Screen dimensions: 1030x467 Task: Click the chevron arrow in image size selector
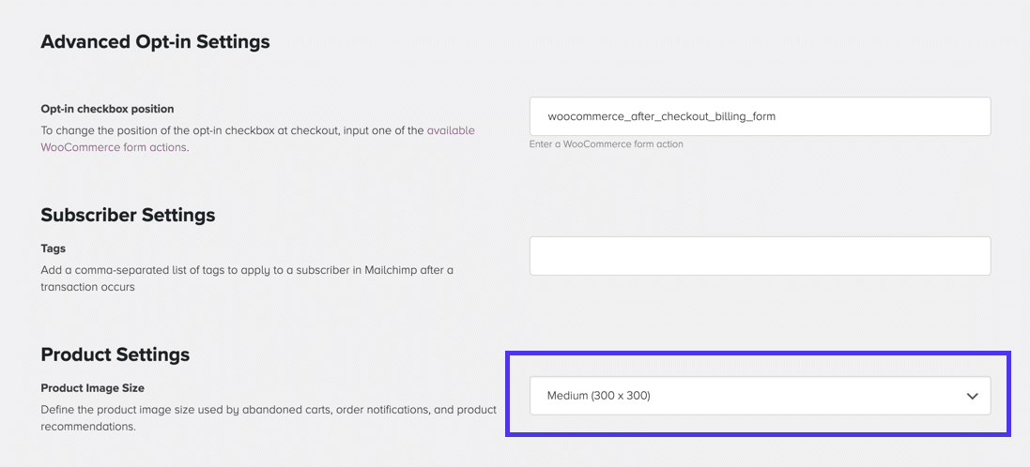point(972,397)
